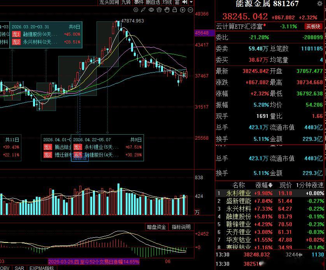Click the purple date label 2026-03-26

[93, 262]
